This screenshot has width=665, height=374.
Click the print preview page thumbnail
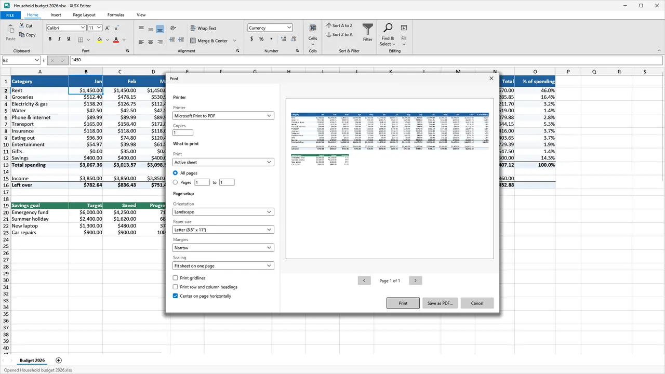pyautogui.click(x=390, y=178)
